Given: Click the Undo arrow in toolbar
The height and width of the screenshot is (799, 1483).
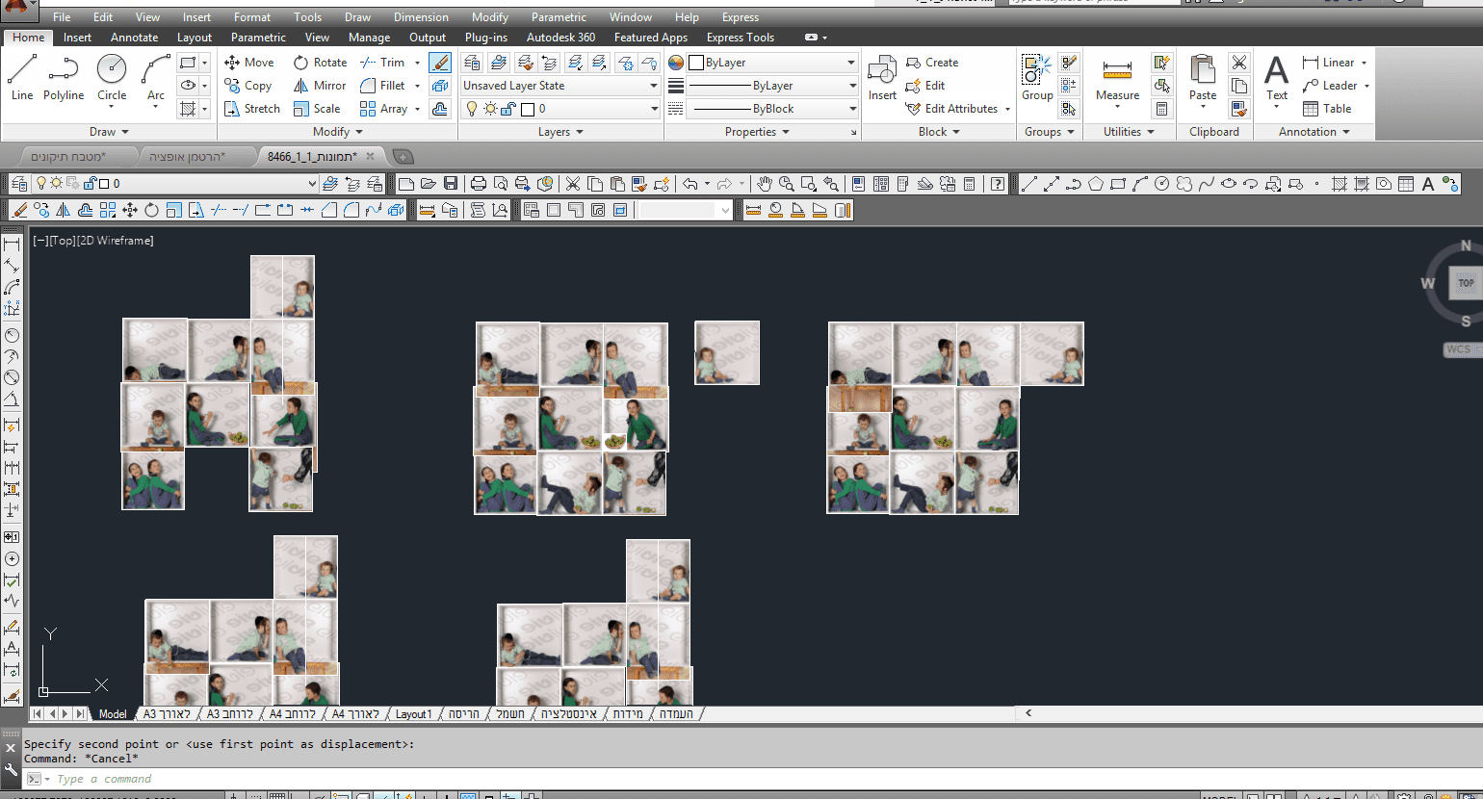Looking at the screenshot, I should [x=689, y=183].
